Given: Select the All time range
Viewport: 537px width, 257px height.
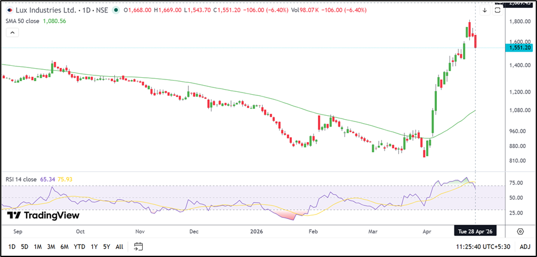Looking at the screenshot, I should click(x=119, y=246).
